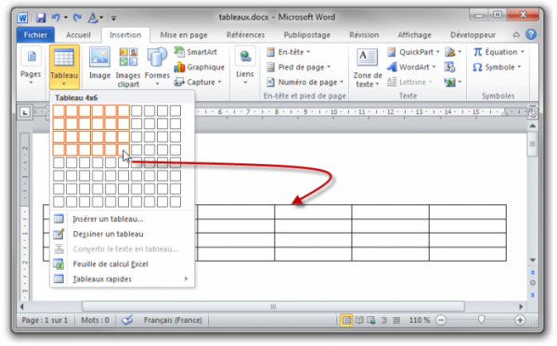Screen dimensions: 557x346
Task: Click the vertical scrollbar down arrow
Action: [x=533, y=260]
